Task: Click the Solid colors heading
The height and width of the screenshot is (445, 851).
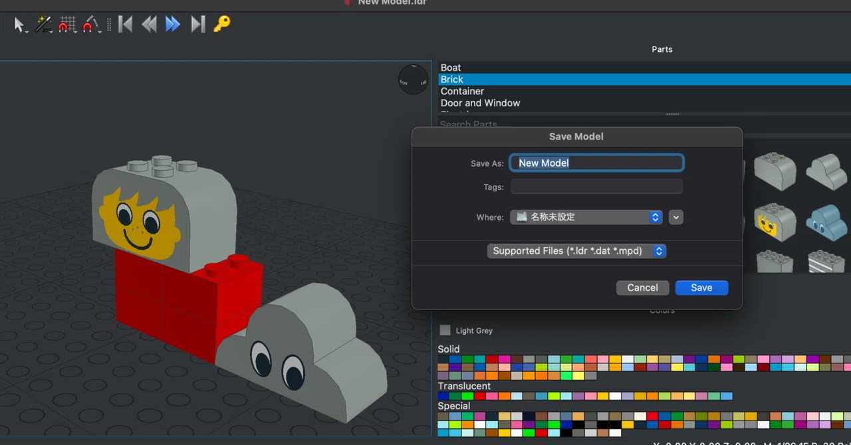Action: click(x=449, y=349)
